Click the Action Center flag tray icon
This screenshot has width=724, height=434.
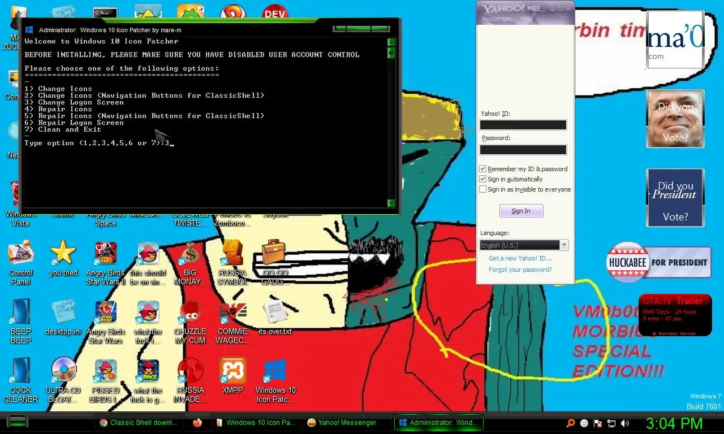point(598,423)
